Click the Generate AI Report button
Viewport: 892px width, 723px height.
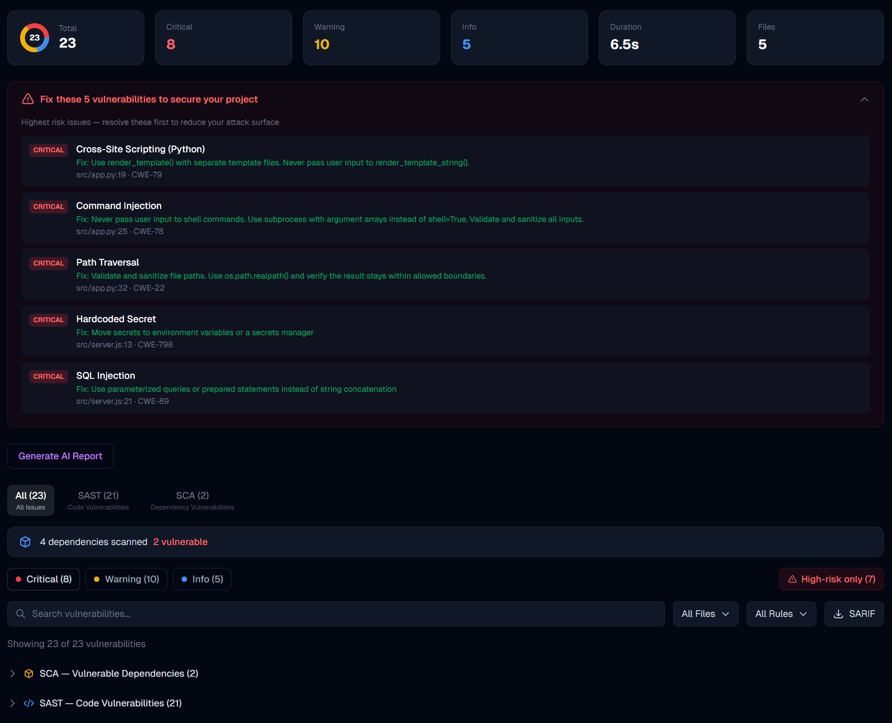60,456
